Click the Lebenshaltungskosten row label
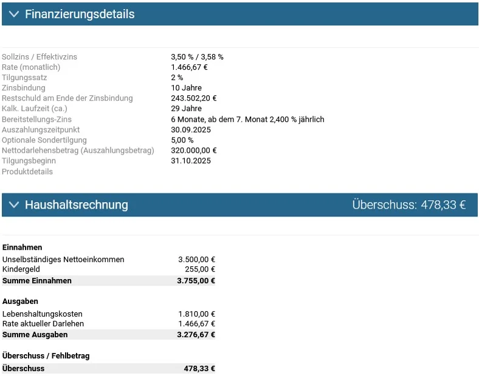Image resolution: width=479 pixels, height=376 pixels. click(x=43, y=314)
